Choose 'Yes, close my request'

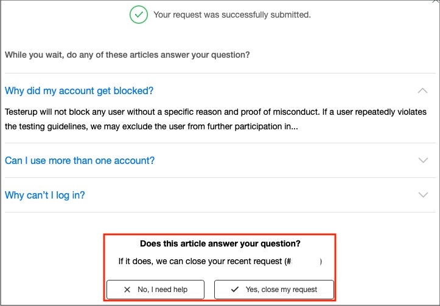tap(274, 290)
